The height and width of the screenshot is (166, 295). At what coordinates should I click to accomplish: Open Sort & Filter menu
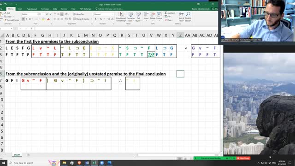(181, 17)
